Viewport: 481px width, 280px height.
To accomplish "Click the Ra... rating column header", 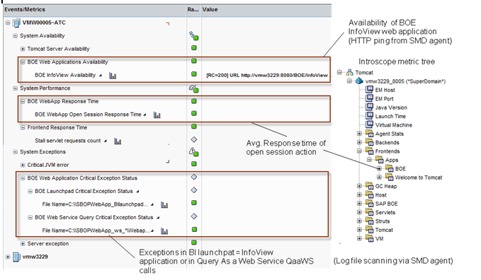I will point(194,10).
